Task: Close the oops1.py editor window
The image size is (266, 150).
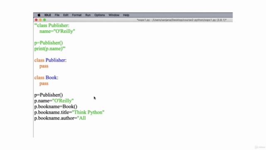Action: point(36,20)
